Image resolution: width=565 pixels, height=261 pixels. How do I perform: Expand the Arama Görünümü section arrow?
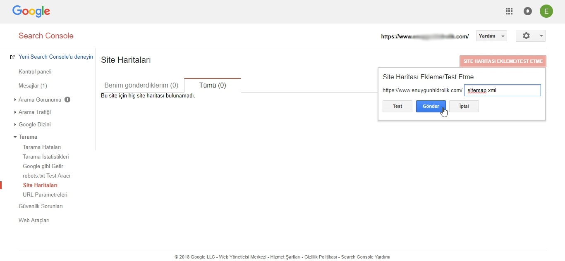point(15,100)
